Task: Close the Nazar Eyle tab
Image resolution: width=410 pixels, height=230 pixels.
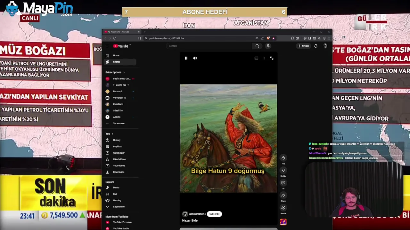Action: [139, 32]
